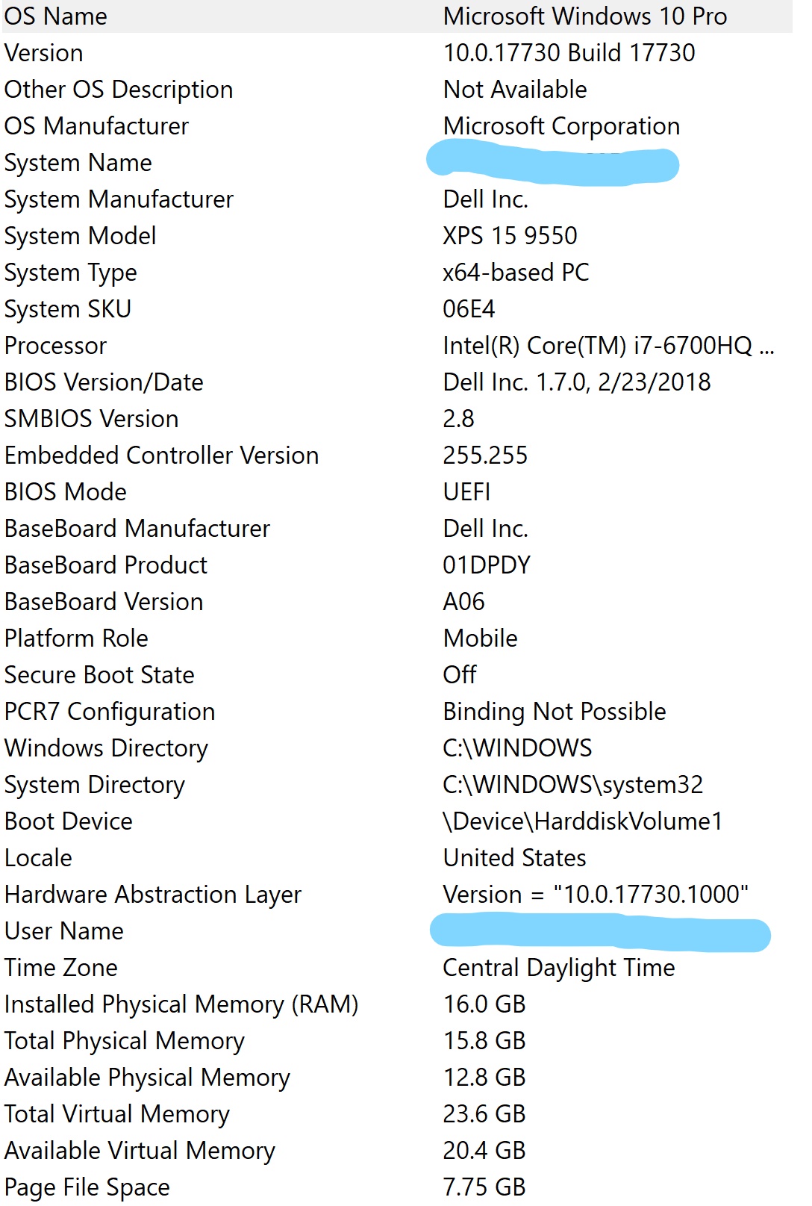Click the XPS 15 9550 value

pos(510,236)
